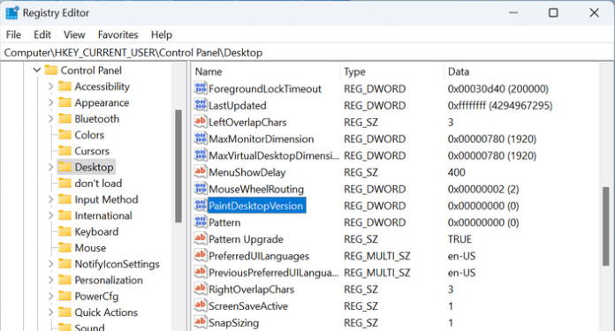Viewport: 615px width, 331px height.
Task: Click the Accessibility folder icon
Action: tap(65, 87)
